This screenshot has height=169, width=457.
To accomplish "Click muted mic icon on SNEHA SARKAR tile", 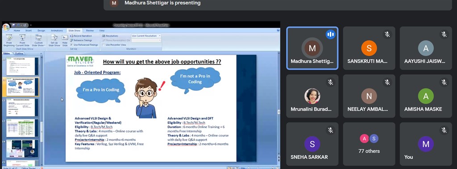I will coord(330,130).
